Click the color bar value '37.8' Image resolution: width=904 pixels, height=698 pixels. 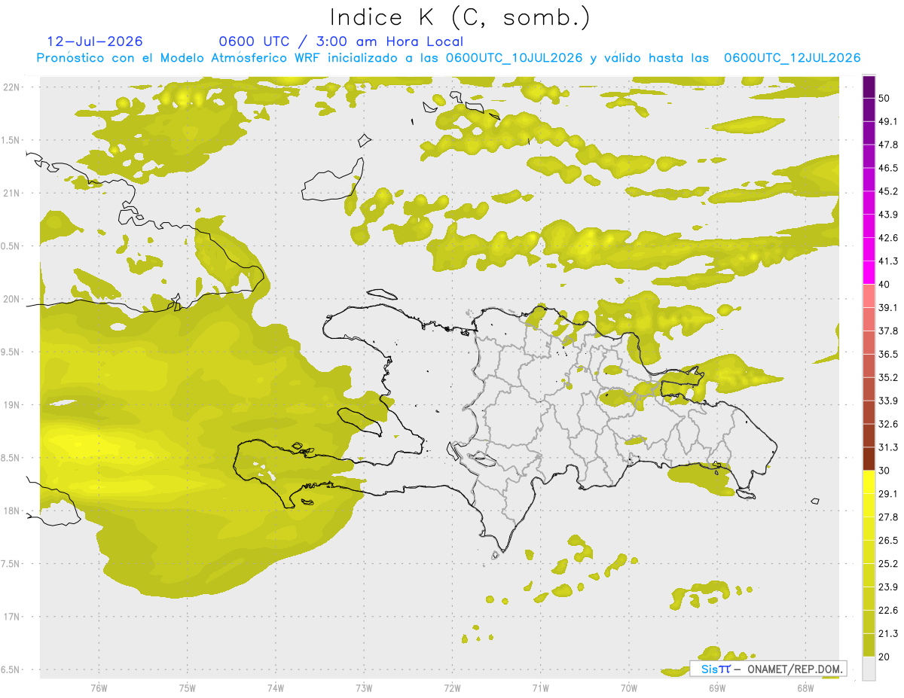pos(888,331)
